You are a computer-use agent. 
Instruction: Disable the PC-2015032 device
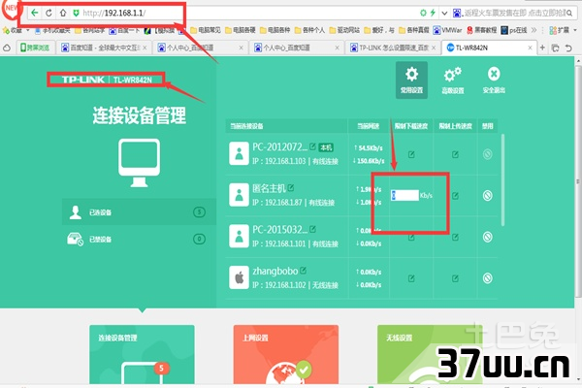pos(487,237)
